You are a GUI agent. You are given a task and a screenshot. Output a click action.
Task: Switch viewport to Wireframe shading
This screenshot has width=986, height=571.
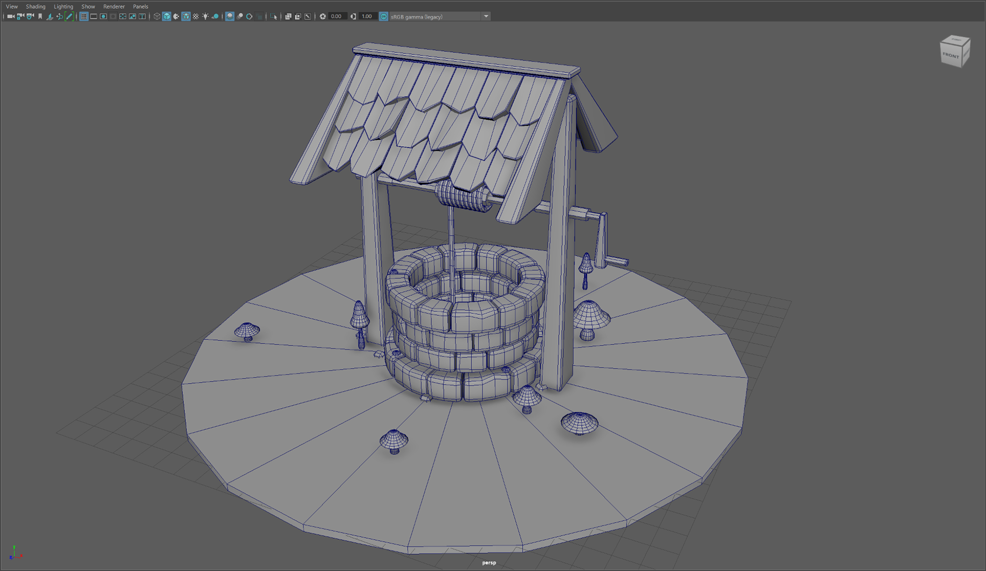point(157,16)
